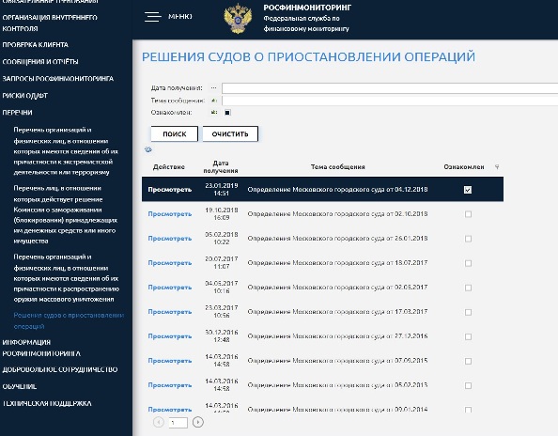Uncheck Ознакомлен for the 23.01.2019 row

(468, 190)
